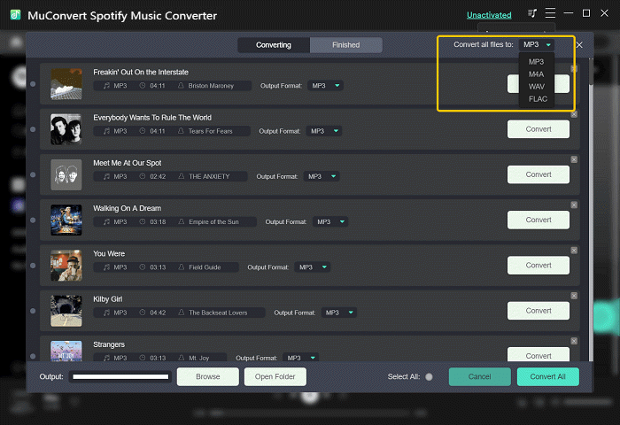
Task: Click artist name The Backseat Lovers
Action: pyautogui.click(x=218, y=313)
